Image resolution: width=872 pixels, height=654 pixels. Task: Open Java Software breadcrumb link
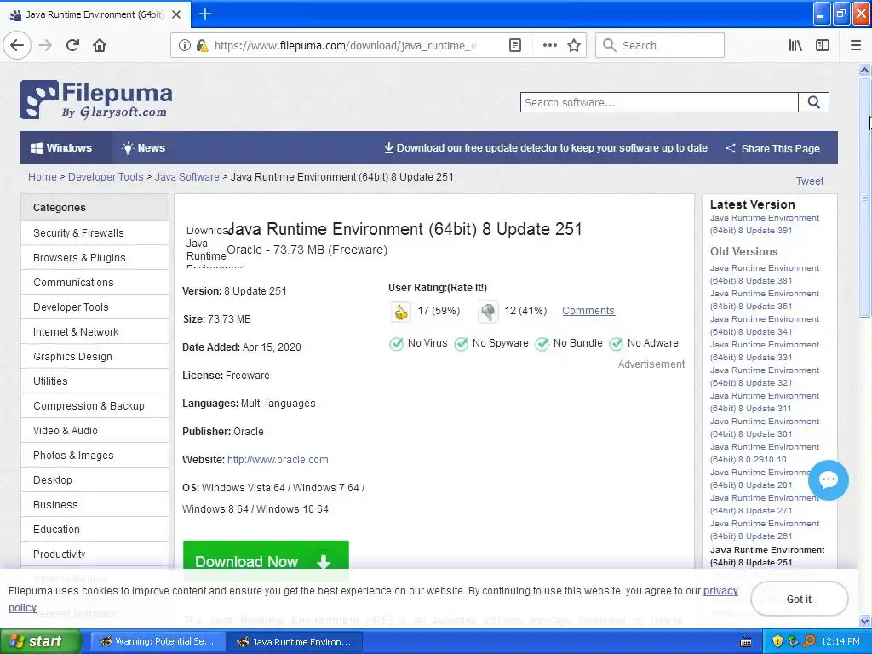(186, 177)
